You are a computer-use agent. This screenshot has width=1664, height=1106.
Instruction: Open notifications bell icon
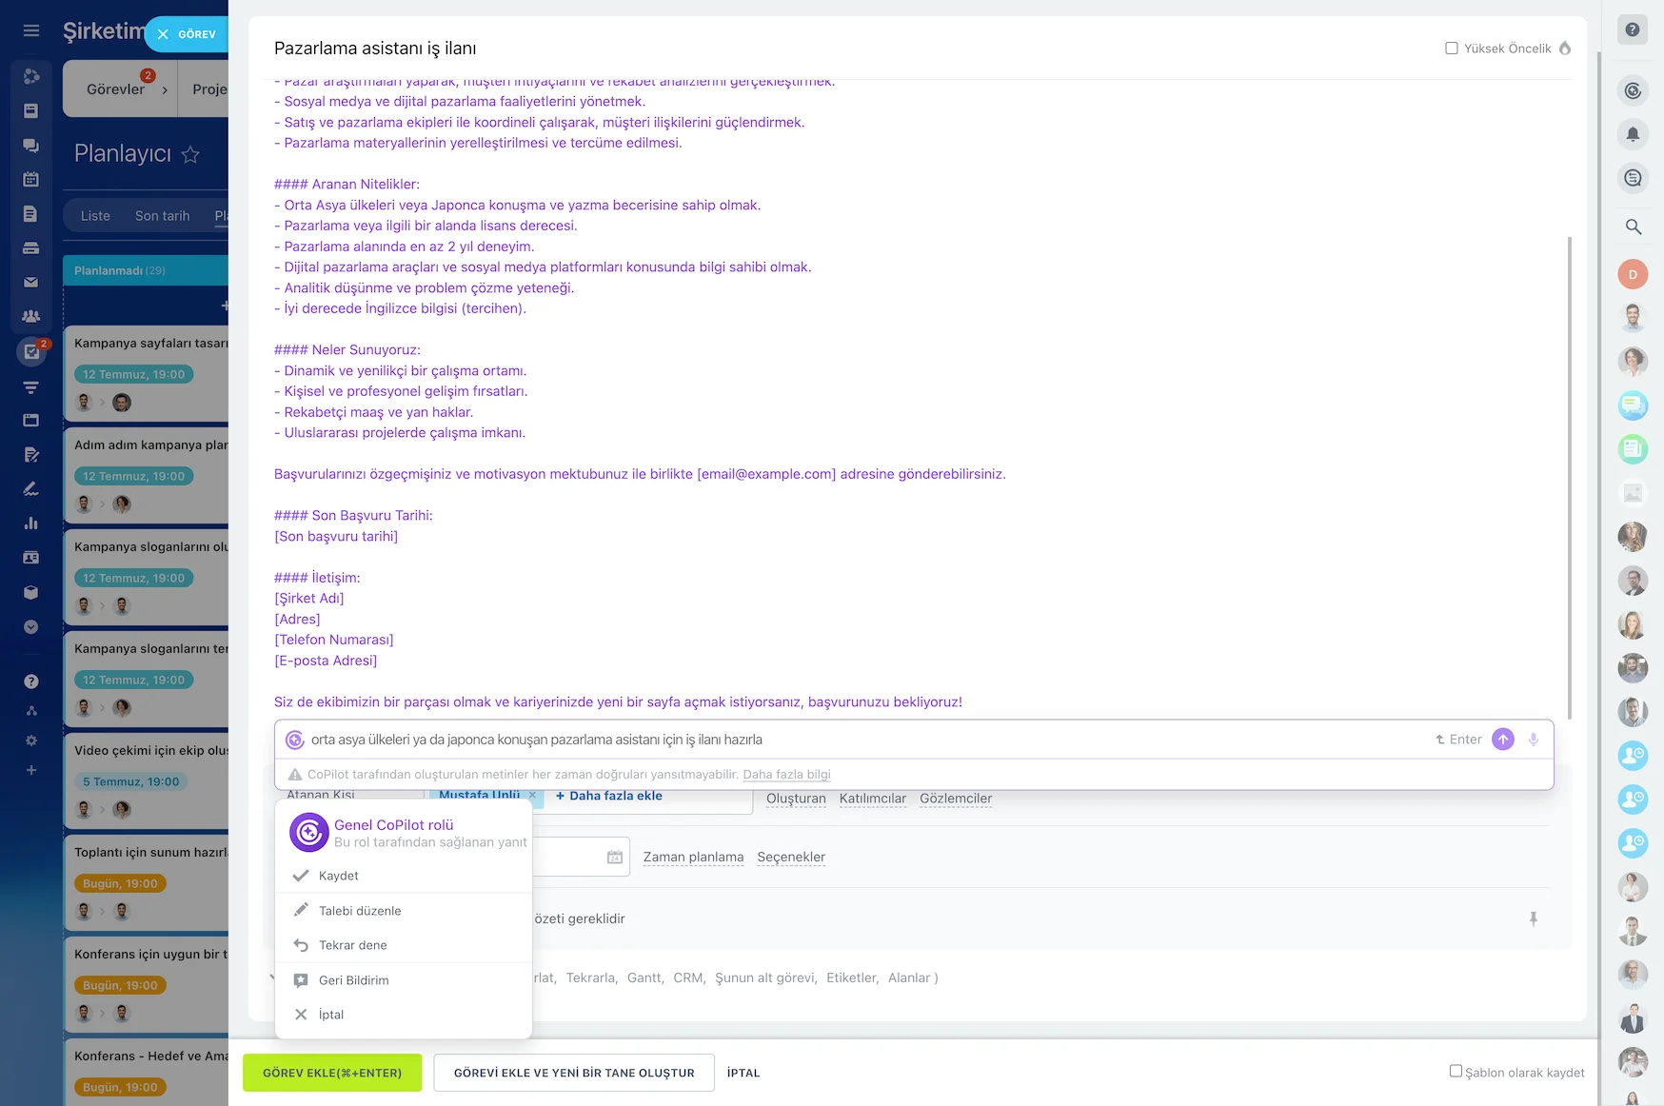click(1633, 134)
